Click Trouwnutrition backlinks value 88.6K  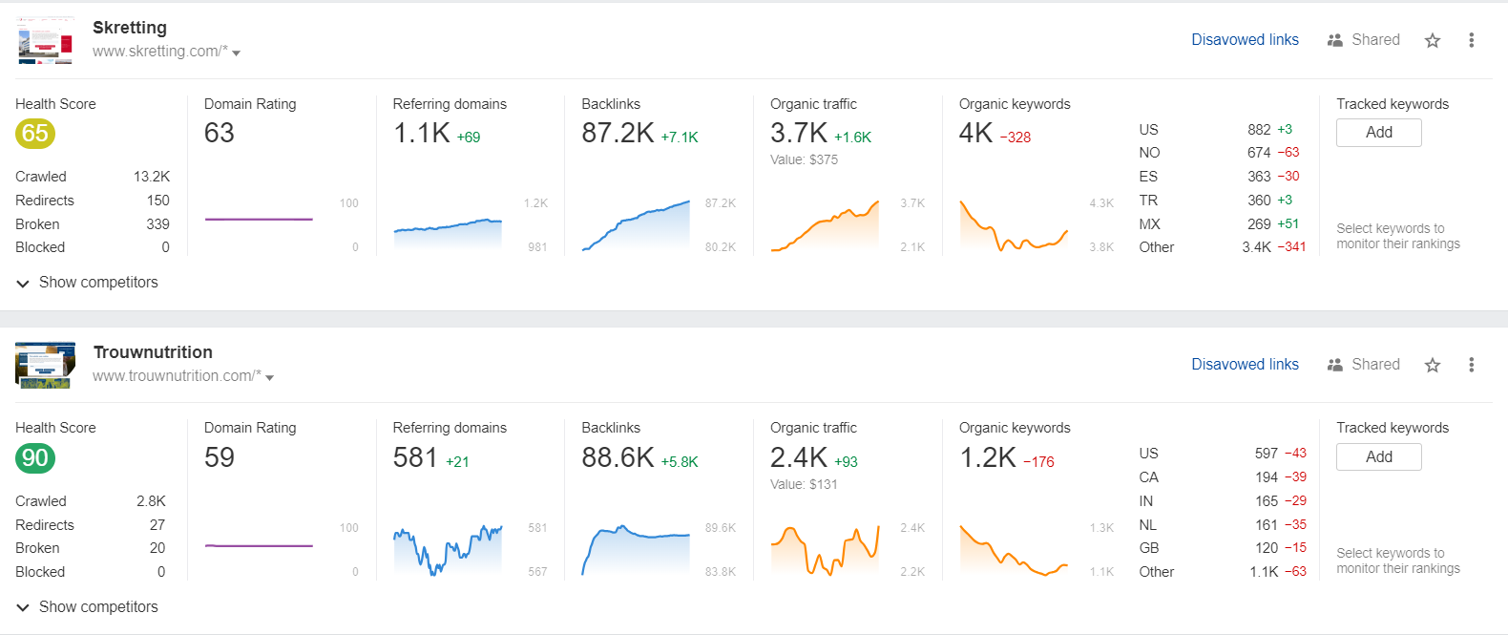point(618,458)
